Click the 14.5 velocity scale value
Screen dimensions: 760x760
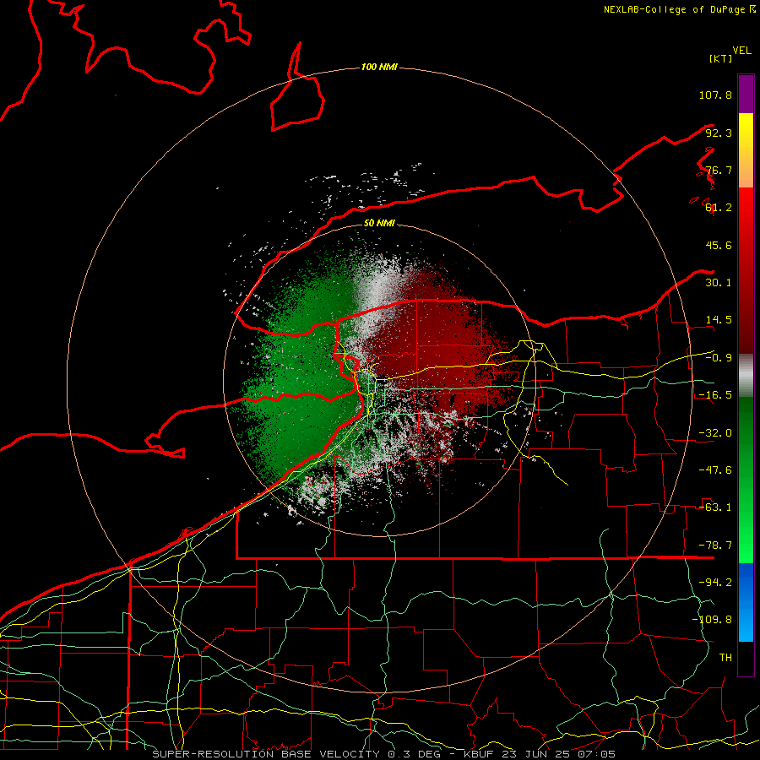(x=719, y=320)
